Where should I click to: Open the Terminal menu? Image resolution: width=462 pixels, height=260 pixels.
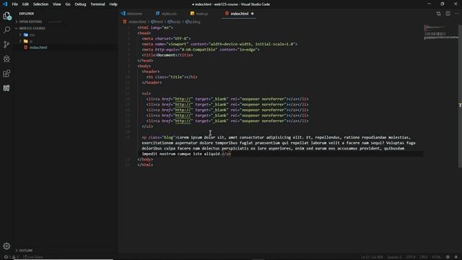tap(97, 4)
